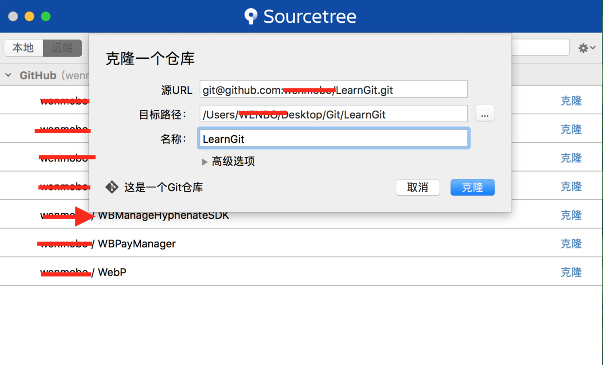Switch to the 本地 (Local) tab
603x365 pixels.
coord(23,48)
